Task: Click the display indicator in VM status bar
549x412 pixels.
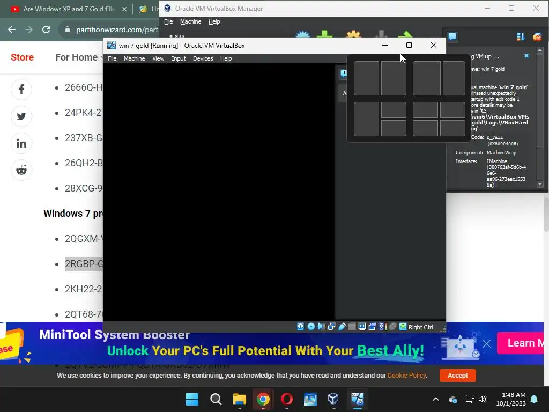Action: tap(362, 327)
